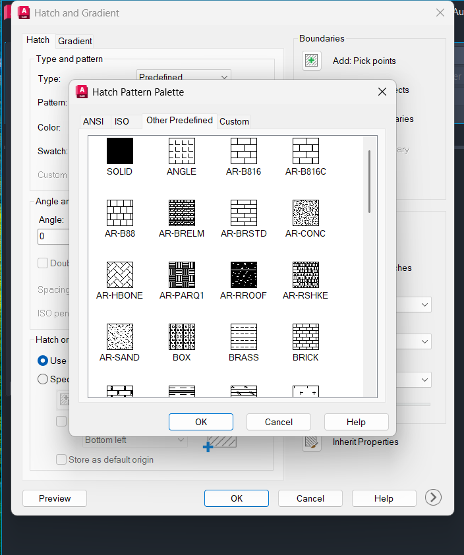464x555 pixels.
Task: Click the pattern list vertical scrollbar
Action: [370, 181]
